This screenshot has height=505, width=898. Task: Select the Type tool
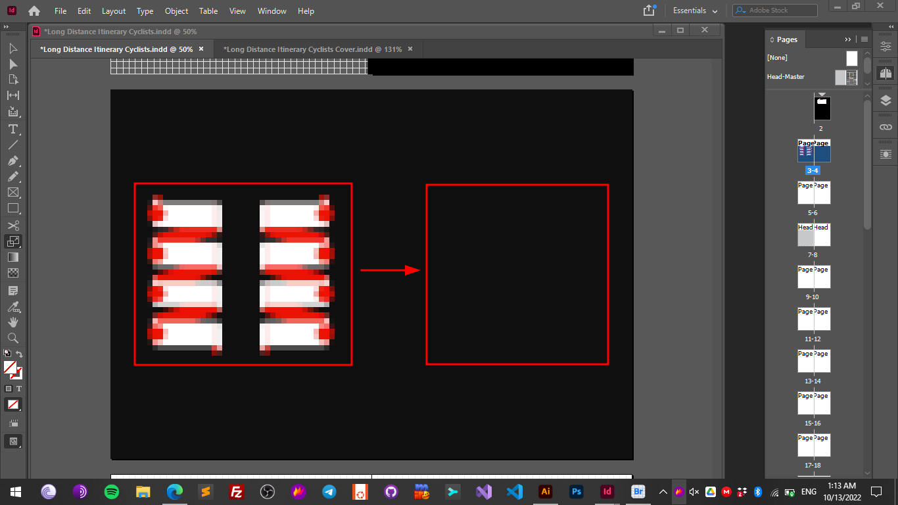pyautogui.click(x=12, y=129)
